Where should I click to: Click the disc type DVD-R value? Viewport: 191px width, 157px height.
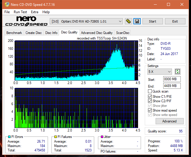click(x=166, y=44)
